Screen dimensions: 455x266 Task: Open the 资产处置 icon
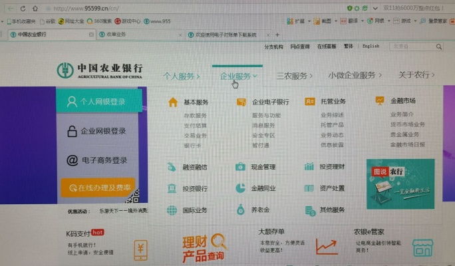pyautogui.click(x=309, y=188)
